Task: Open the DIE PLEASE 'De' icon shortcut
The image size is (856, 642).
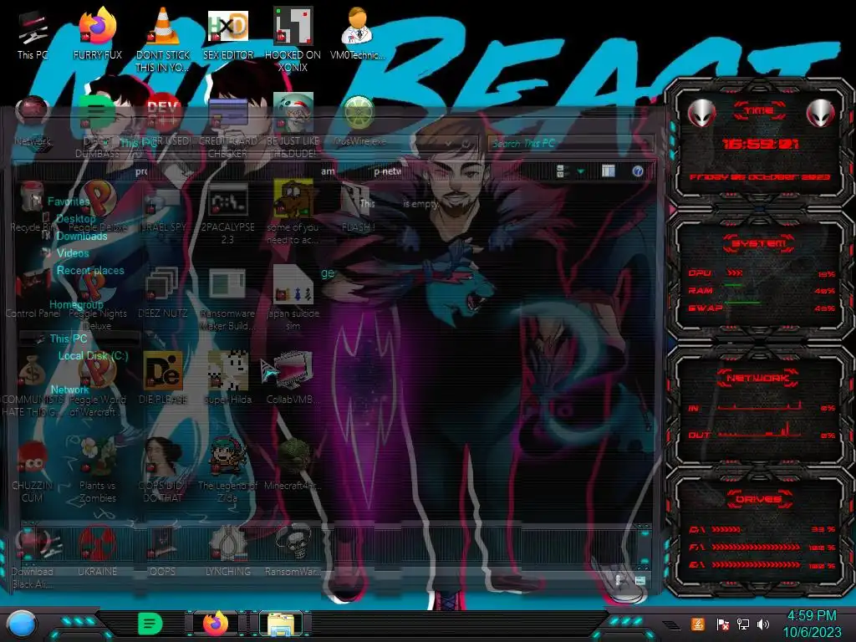Action: point(163,378)
